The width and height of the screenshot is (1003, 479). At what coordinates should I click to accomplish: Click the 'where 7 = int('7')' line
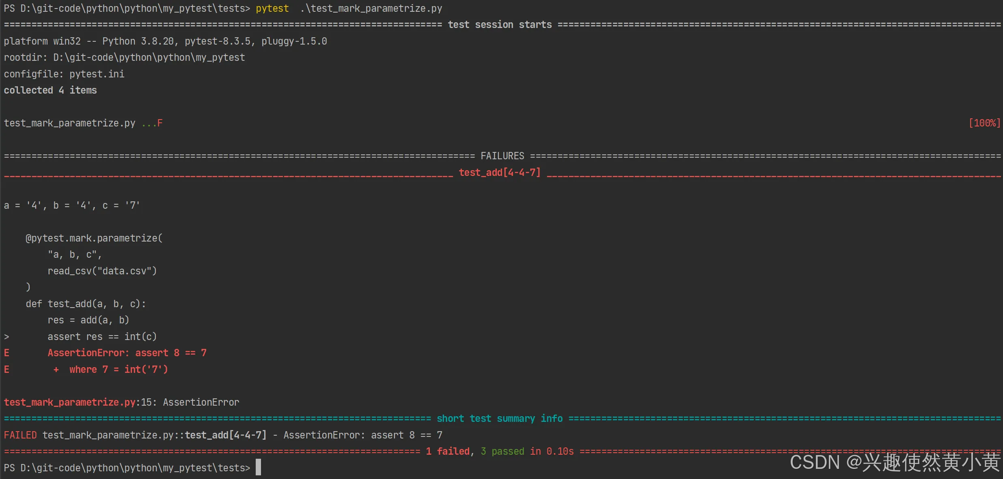coord(118,370)
